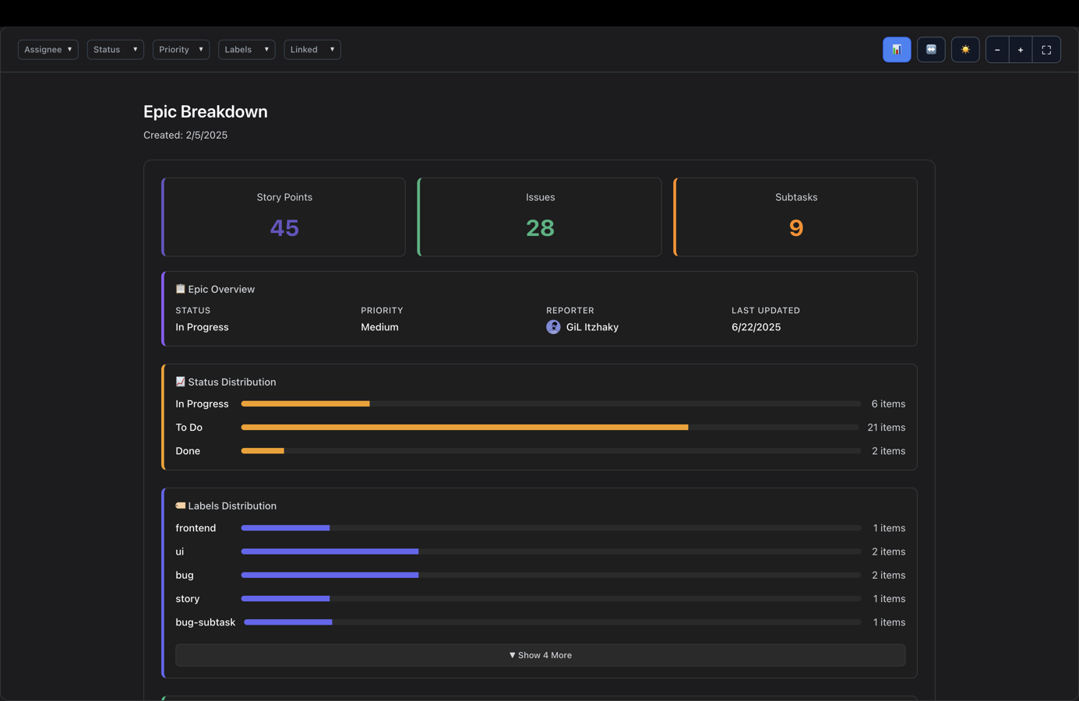The image size is (1079, 701).
Task: Open the Priority filter dropdown
Action: point(181,49)
